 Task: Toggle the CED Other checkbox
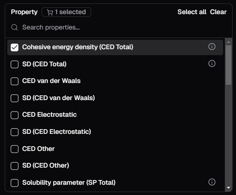[15, 149]
